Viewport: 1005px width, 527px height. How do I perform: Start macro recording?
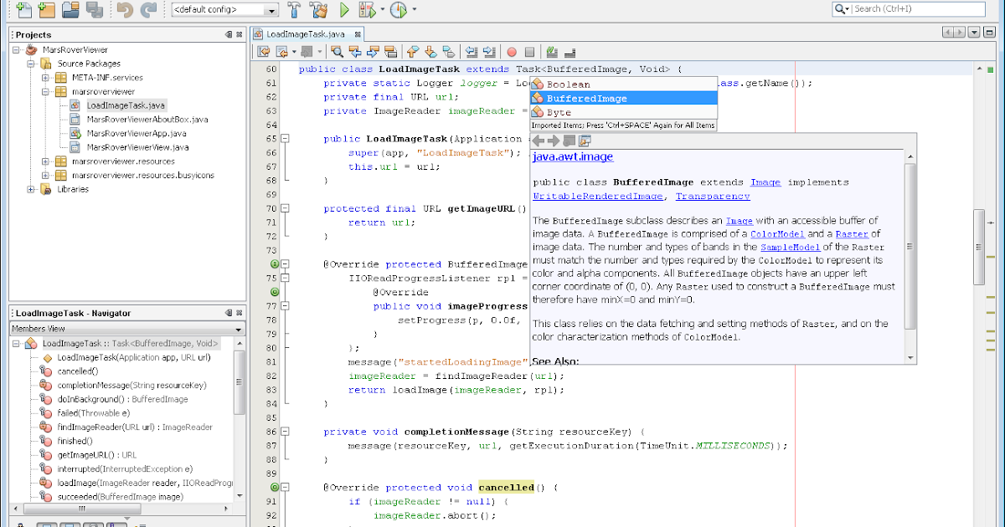511,52
